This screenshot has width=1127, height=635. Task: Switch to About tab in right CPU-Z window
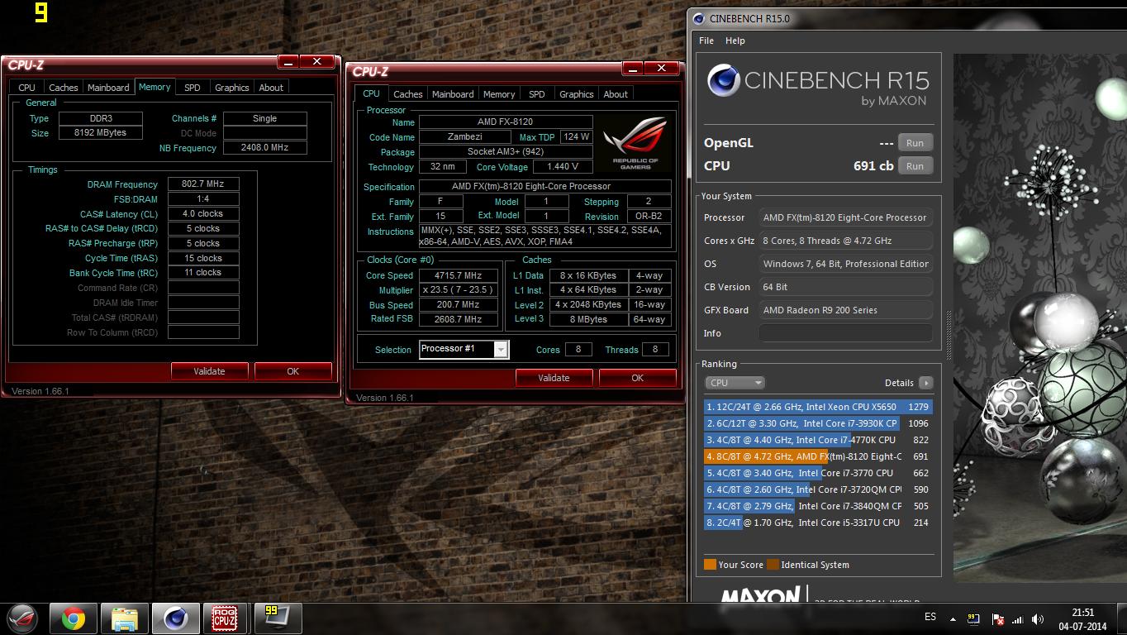tap(616, 94)
